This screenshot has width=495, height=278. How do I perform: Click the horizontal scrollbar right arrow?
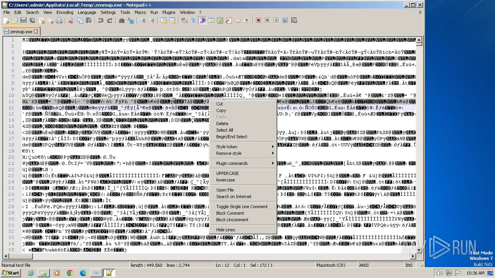413,257
